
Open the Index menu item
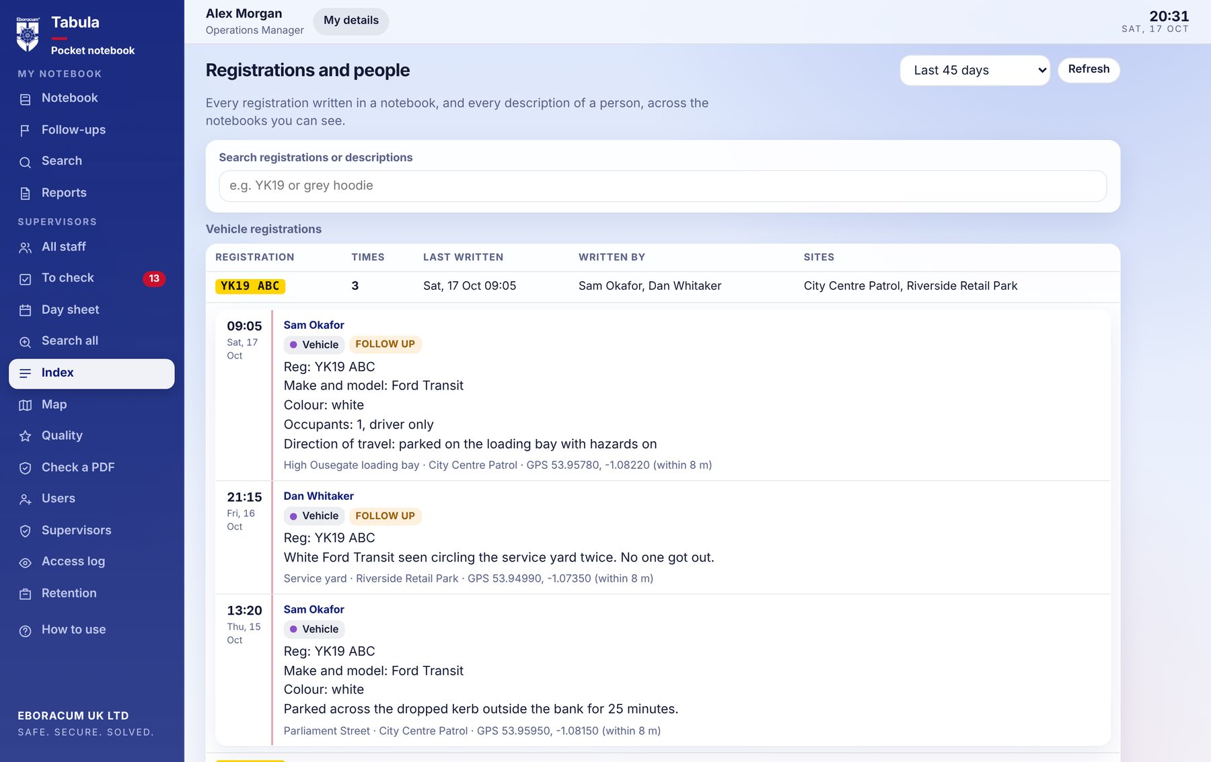coord(91,373)
